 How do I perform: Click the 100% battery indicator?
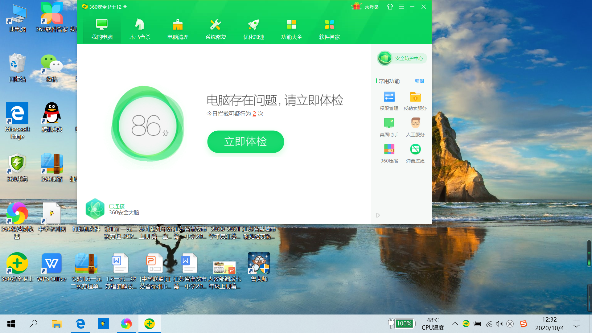pos(402,323)
